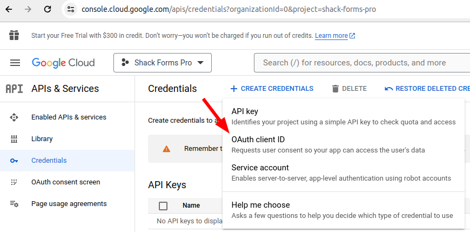The image size is (470, 232).
Task: Click the Delete button
Action: pyautogui.click(x=349, y=89)
